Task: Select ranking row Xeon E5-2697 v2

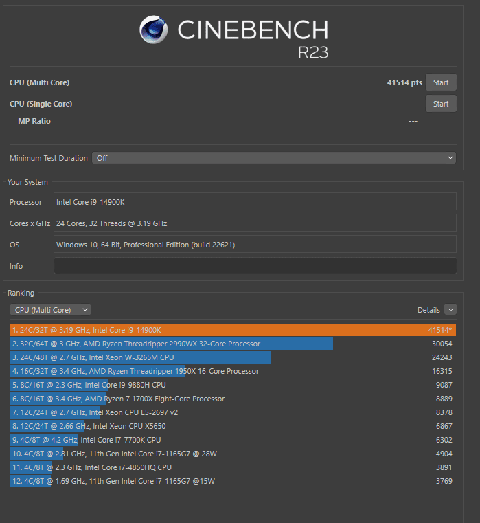Action: pos(233,412)
